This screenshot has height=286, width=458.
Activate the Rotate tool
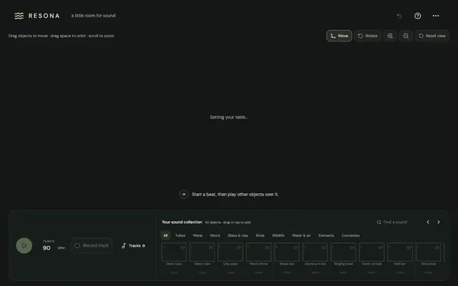[368, 36]
